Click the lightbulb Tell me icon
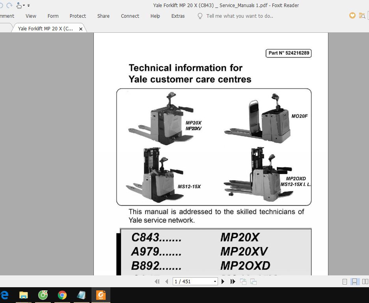This screenshot has width=369, height=303. click(200, 16)
